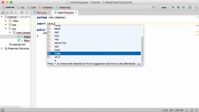Select External Libraries in tree
The image size is (199, 112).
tap(15, 49)
